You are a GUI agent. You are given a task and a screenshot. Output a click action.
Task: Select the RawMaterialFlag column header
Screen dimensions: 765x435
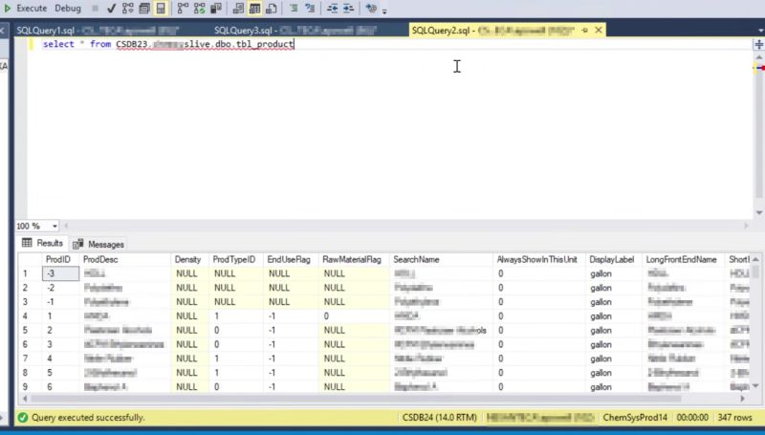click(352, 259)
